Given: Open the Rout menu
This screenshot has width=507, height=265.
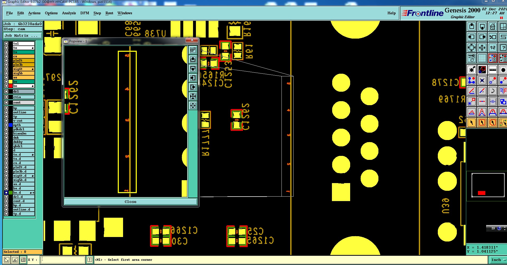Looking at the screenshot, I should point(109,13).
